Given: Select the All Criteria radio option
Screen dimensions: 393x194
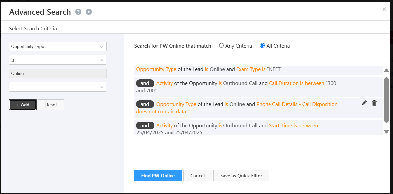Looking at the screenshot, I should 262,46.
